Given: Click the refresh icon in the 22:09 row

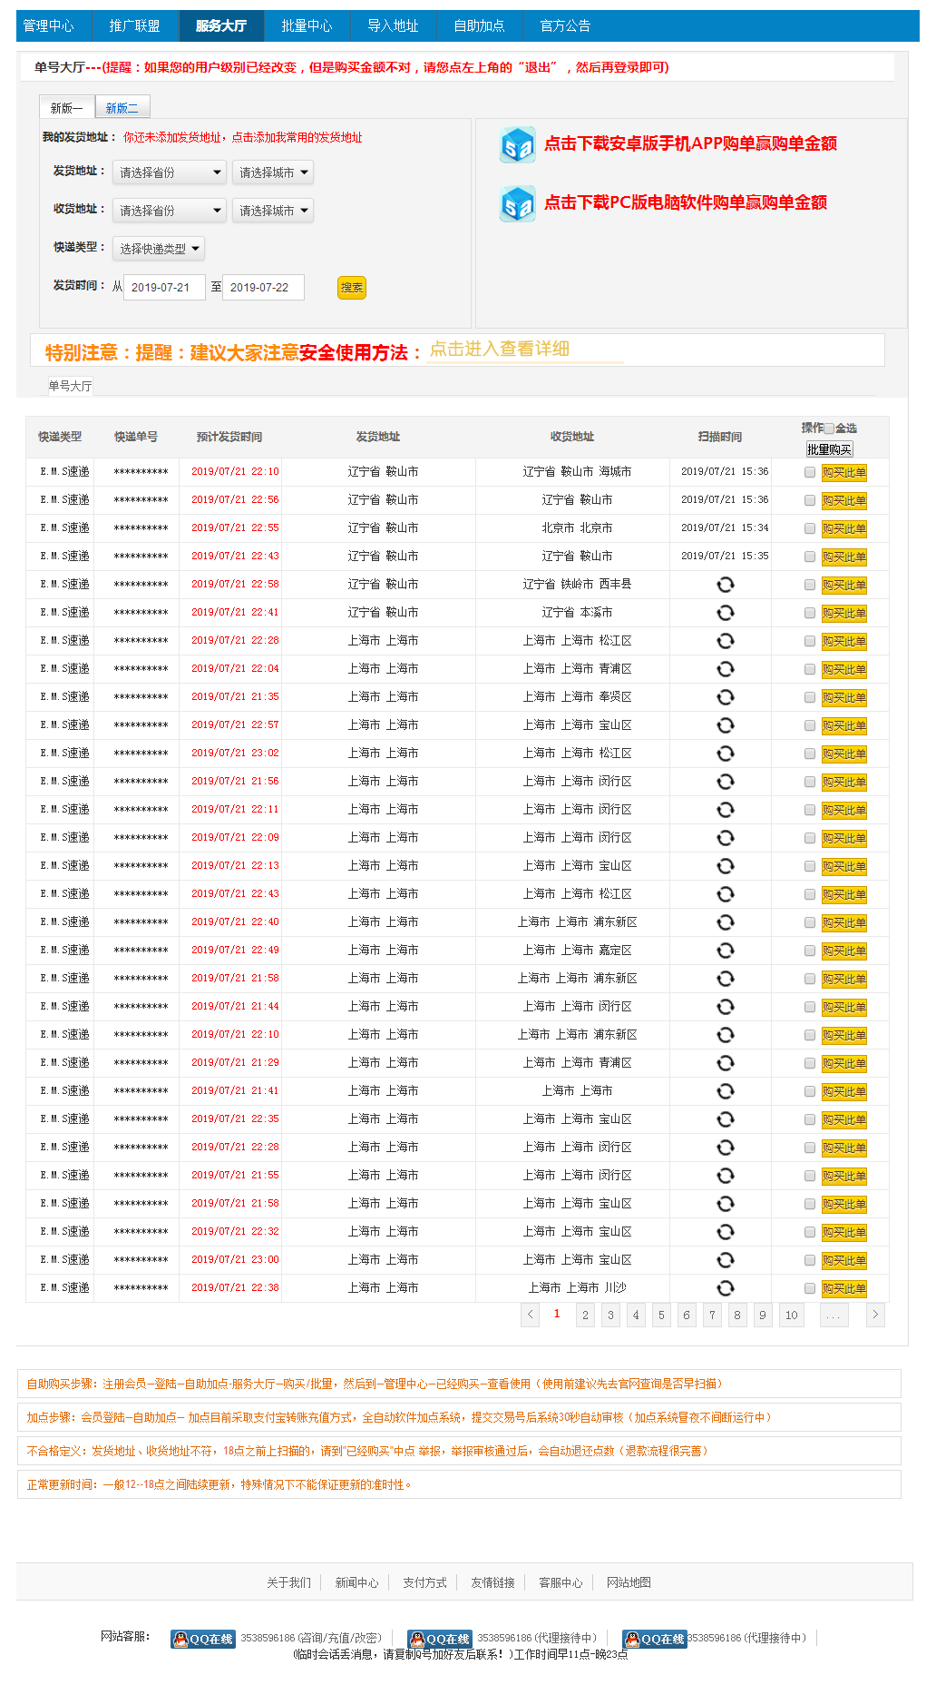Looking at the screenshot, I should (726, 838).
